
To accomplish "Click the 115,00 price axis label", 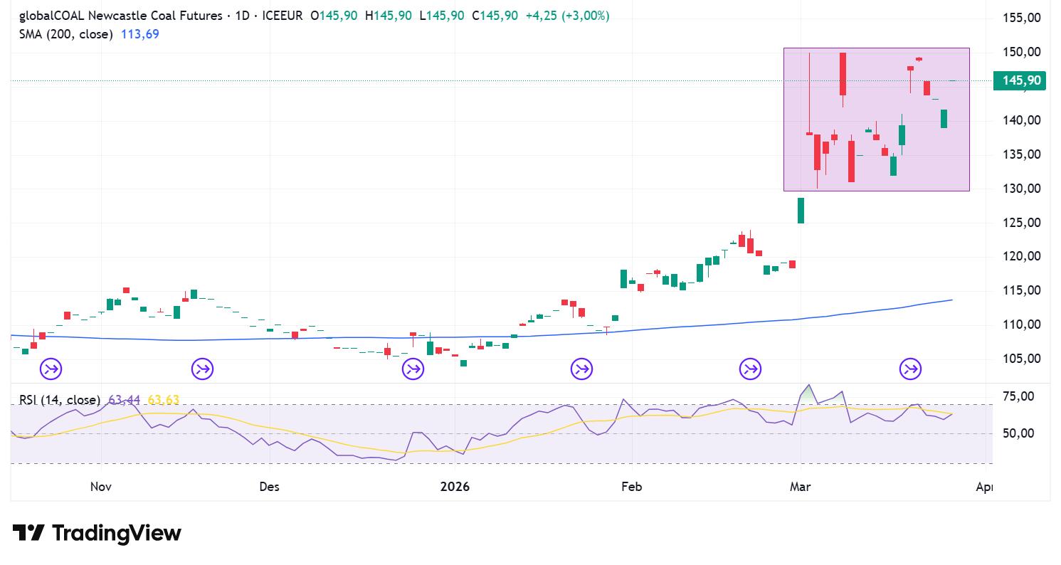I will 1023,290.
